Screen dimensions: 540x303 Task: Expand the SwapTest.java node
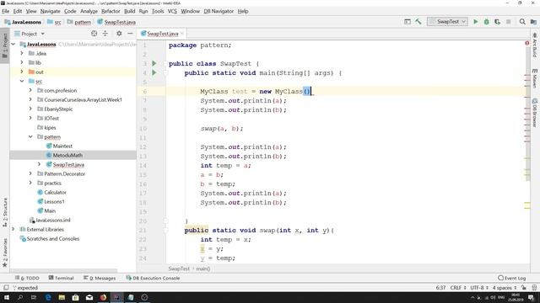(x=39, y=165)
